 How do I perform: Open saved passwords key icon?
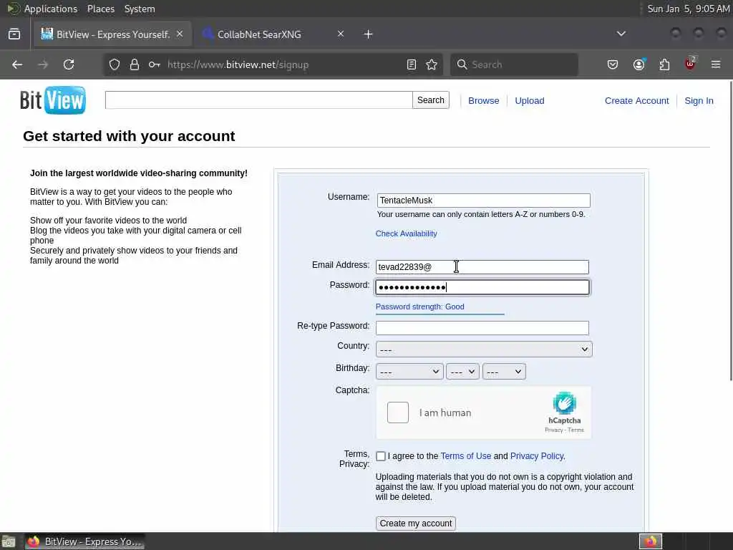tap(155, 64)
